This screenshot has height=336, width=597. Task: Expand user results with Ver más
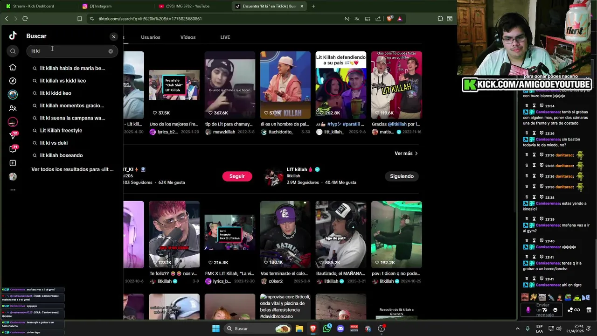coord(406,153)
